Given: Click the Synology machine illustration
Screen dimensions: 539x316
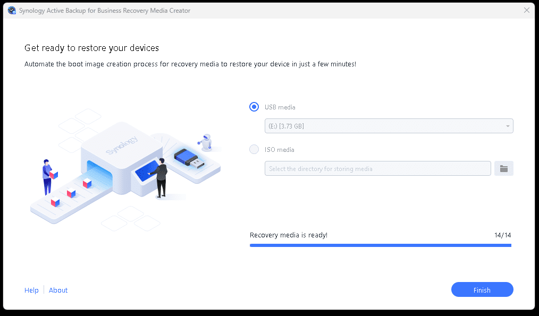Looking at the screenshot, I should coord(125,169).
